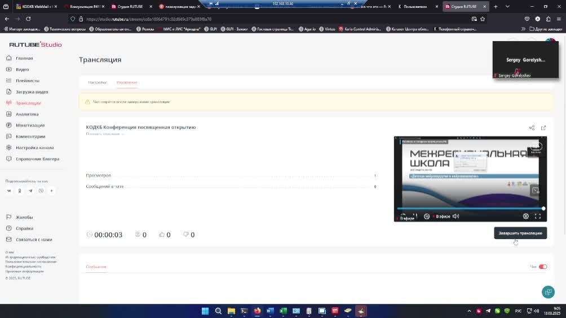Click the RUTUBE Studio logo
Viewport: 566px width, 318px height.
click(36, 45)
